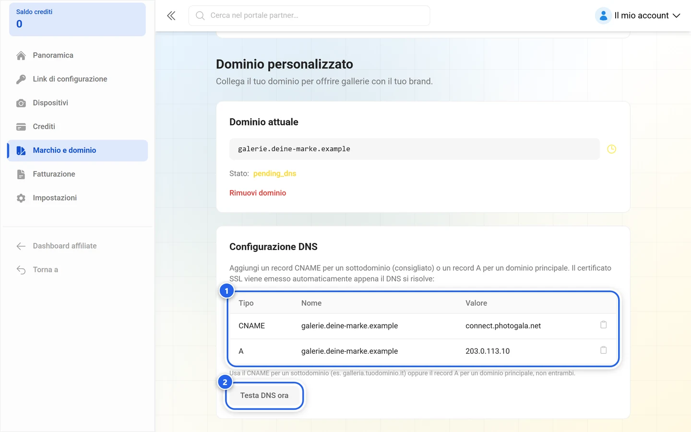
Task: Click the user avatar icon
Action: (603, 16)
